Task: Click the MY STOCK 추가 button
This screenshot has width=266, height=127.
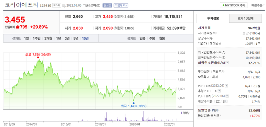Action: 234,5
